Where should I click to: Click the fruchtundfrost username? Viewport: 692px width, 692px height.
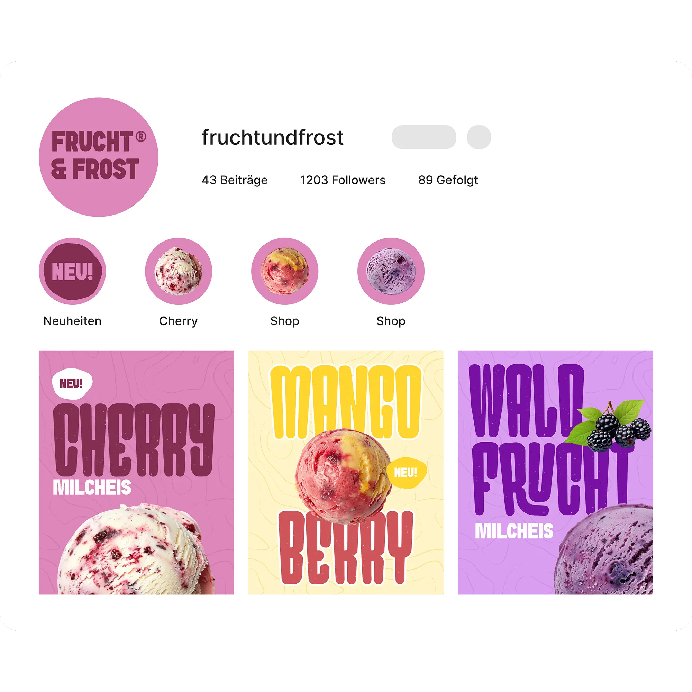click(273, 137)
